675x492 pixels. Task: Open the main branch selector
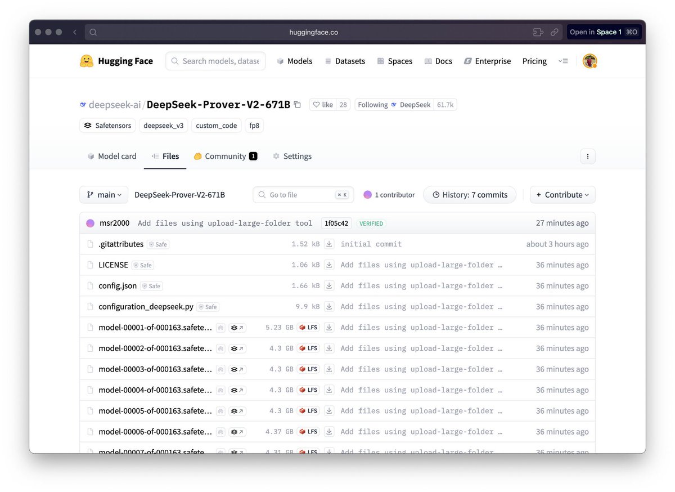103,194
